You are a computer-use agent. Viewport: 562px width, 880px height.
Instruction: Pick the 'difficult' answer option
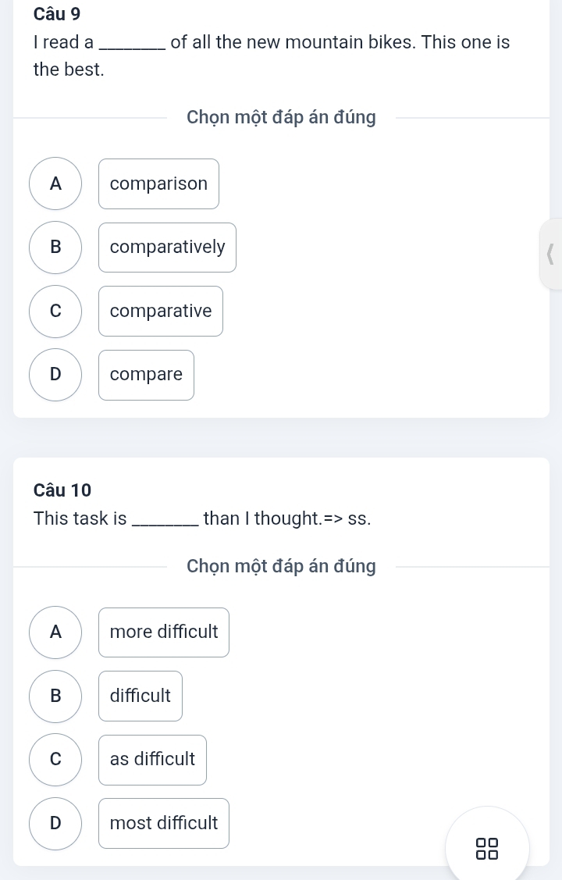[x=140, y=697]
